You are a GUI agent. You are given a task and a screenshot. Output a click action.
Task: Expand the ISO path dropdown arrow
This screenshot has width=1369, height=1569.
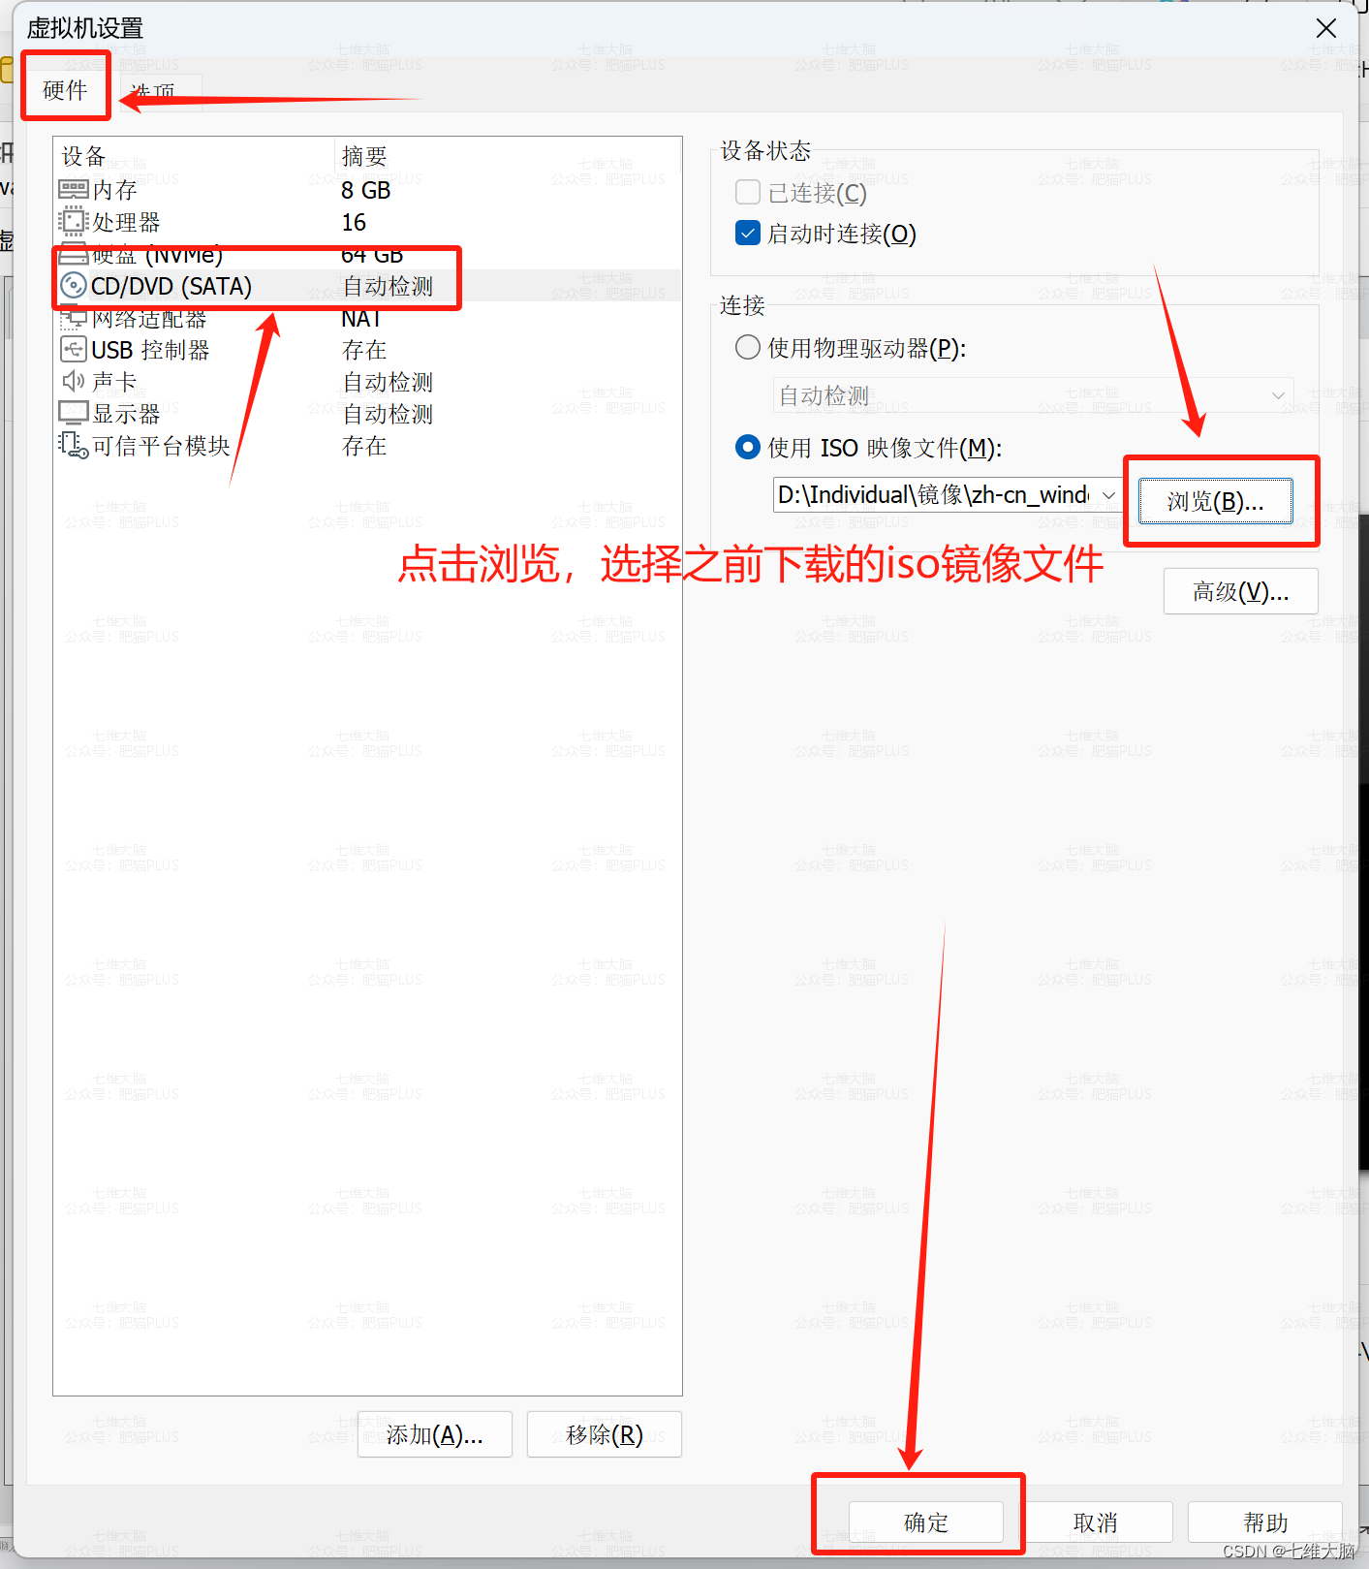click(x=1108, y=495)
